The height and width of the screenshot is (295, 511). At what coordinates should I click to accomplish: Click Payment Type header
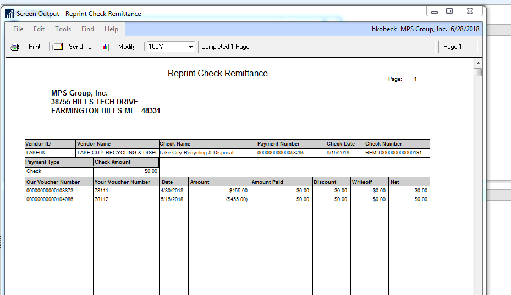click(59, 162)
